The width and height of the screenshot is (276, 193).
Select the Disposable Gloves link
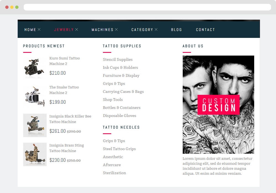point(120,116)
